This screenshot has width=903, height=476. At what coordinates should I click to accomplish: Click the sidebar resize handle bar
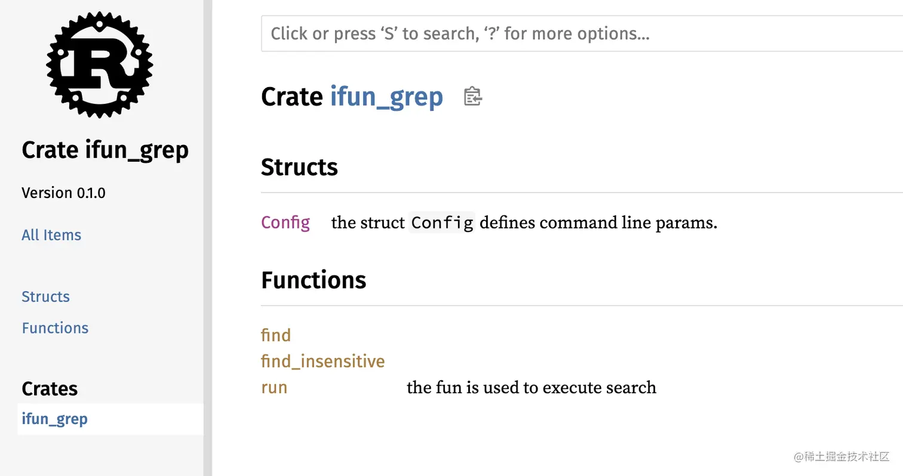208,238
